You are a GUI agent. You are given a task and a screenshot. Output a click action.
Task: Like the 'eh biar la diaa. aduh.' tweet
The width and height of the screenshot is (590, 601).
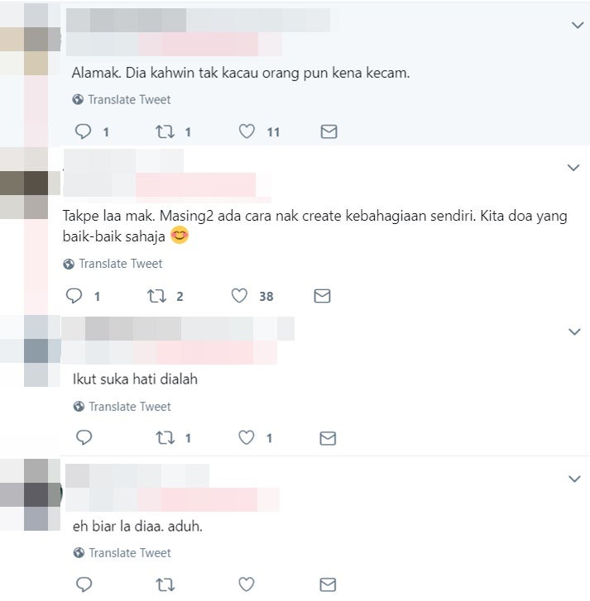(247, 584)
